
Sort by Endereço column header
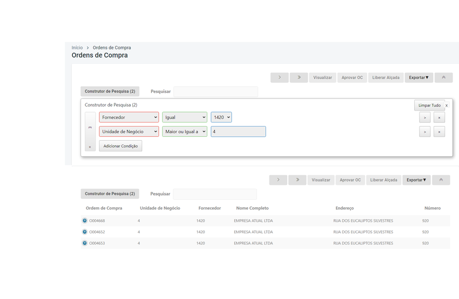345,208
